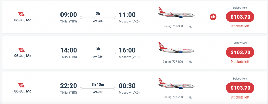
Task: Click the thumbs-up recommended icon
Action: tap(213, 17)
